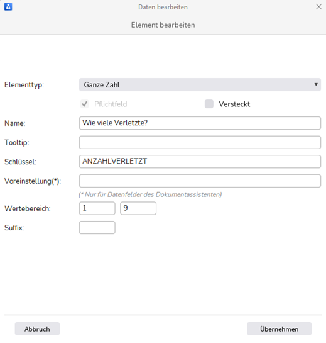Image resolution: width=326 pixels, height=343 pixels.
Task: Click the Wertebereich label
Action: (x=27, y=208)
